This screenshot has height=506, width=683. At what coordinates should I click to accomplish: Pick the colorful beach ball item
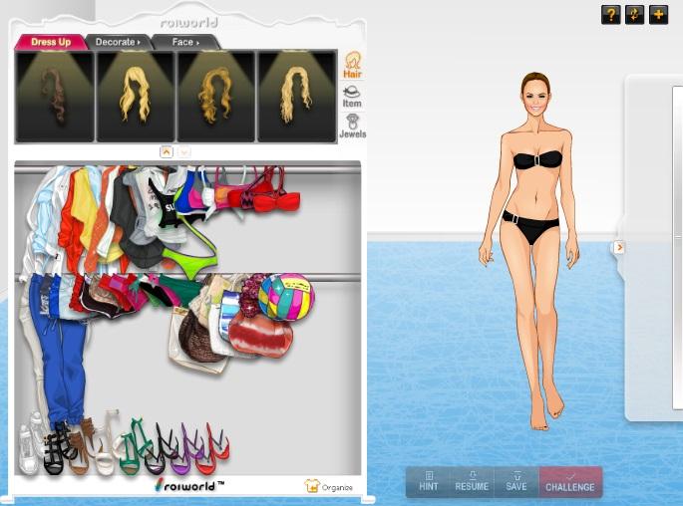[286, 296]
